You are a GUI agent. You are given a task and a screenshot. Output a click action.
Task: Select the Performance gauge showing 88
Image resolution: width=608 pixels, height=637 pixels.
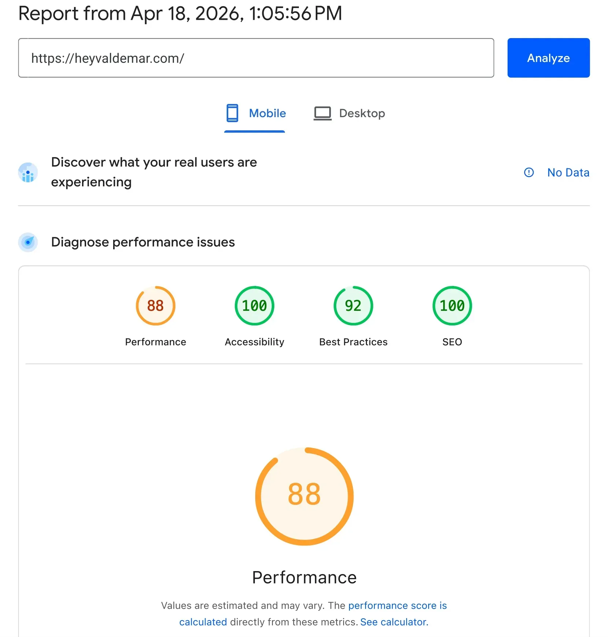[155, 306]
